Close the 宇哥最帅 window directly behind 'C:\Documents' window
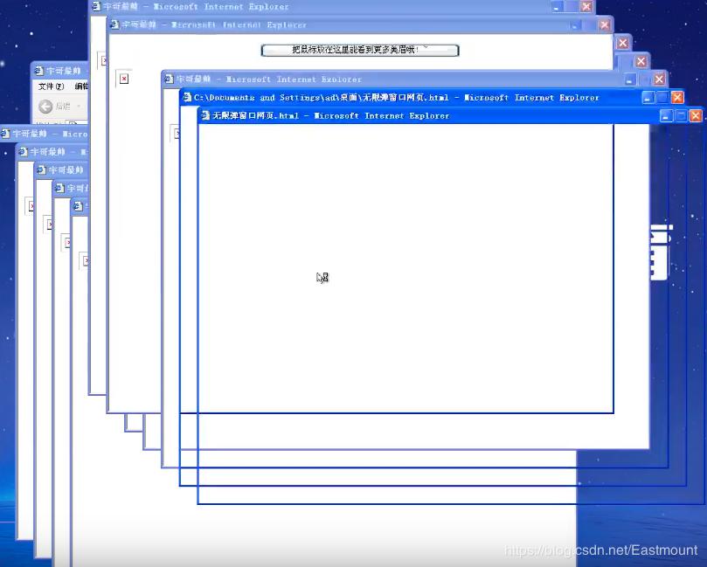707x567 pixels. (x=659, y=80)
